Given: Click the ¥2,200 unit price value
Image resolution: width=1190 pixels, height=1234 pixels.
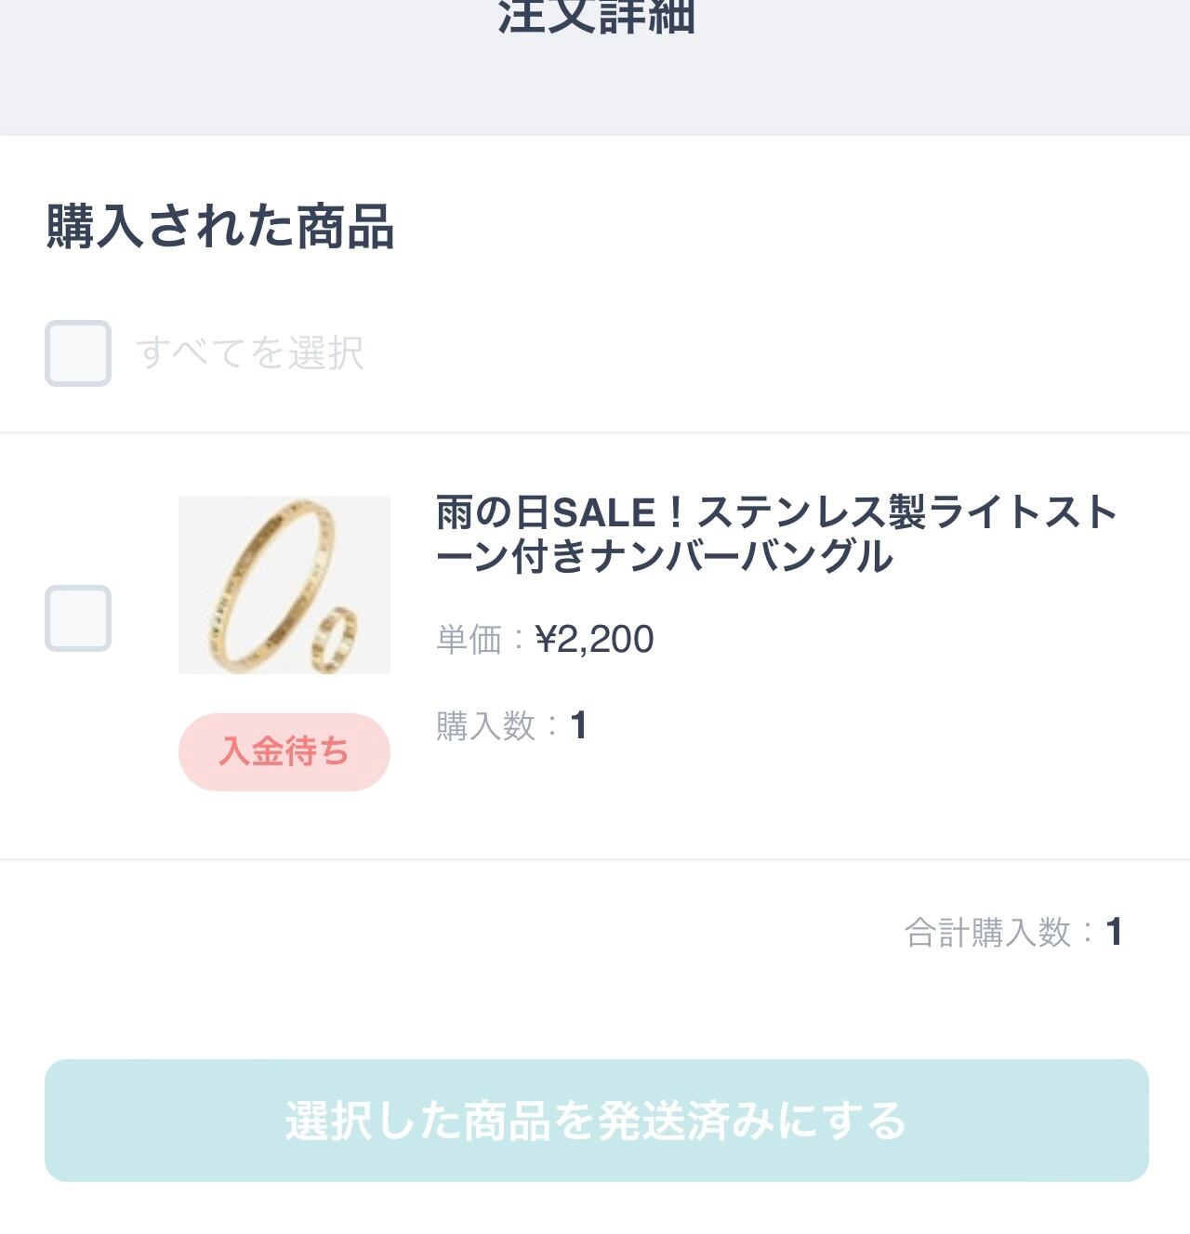Looking at the screenshot, I should (595, 640).
